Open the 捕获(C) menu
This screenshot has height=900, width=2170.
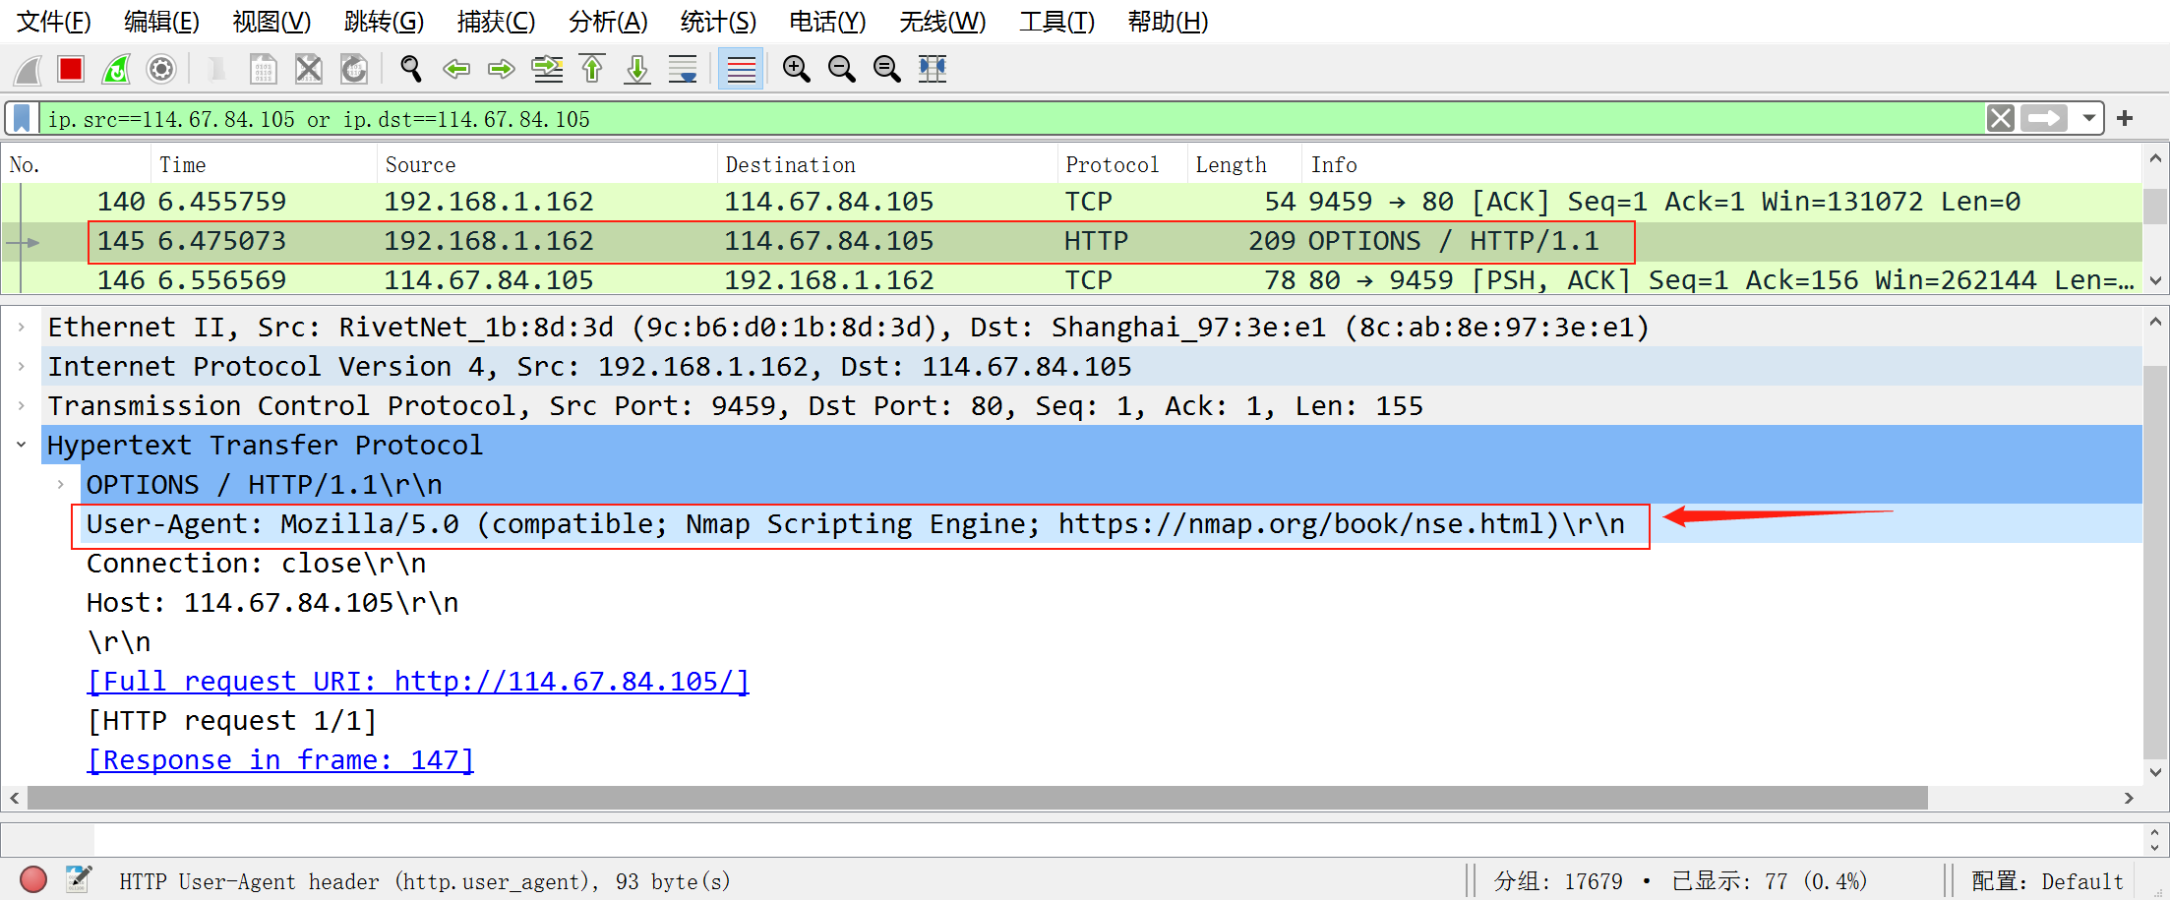tap(497, 22)
